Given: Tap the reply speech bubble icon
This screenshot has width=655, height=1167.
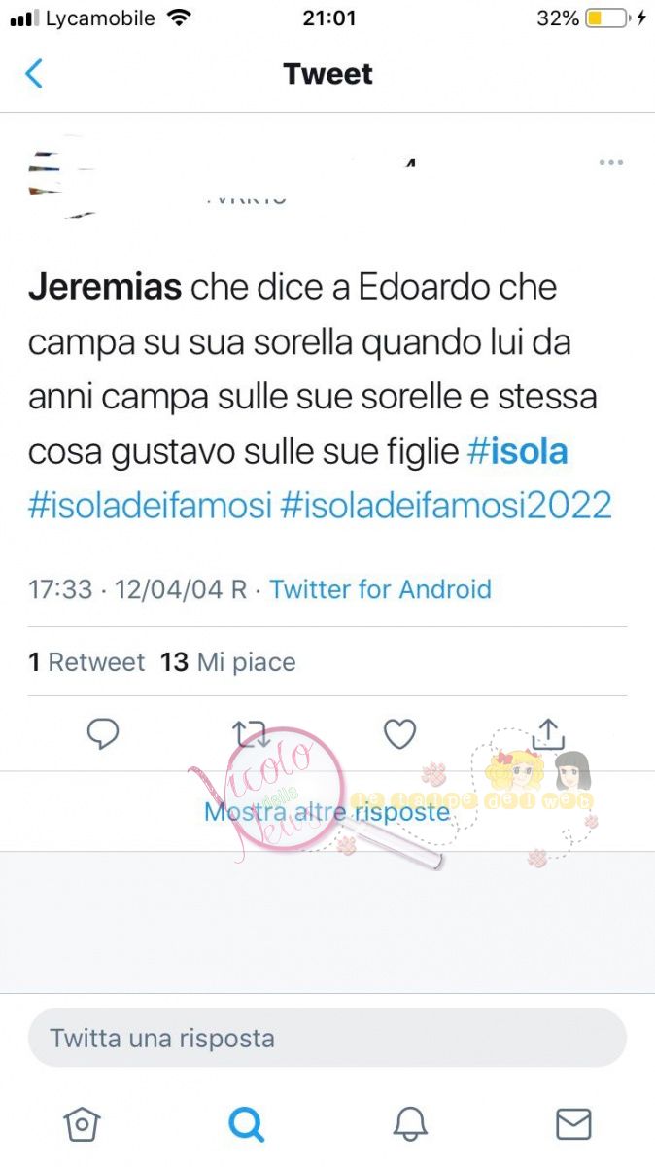Looking at the screenshot, I should 103,734.
